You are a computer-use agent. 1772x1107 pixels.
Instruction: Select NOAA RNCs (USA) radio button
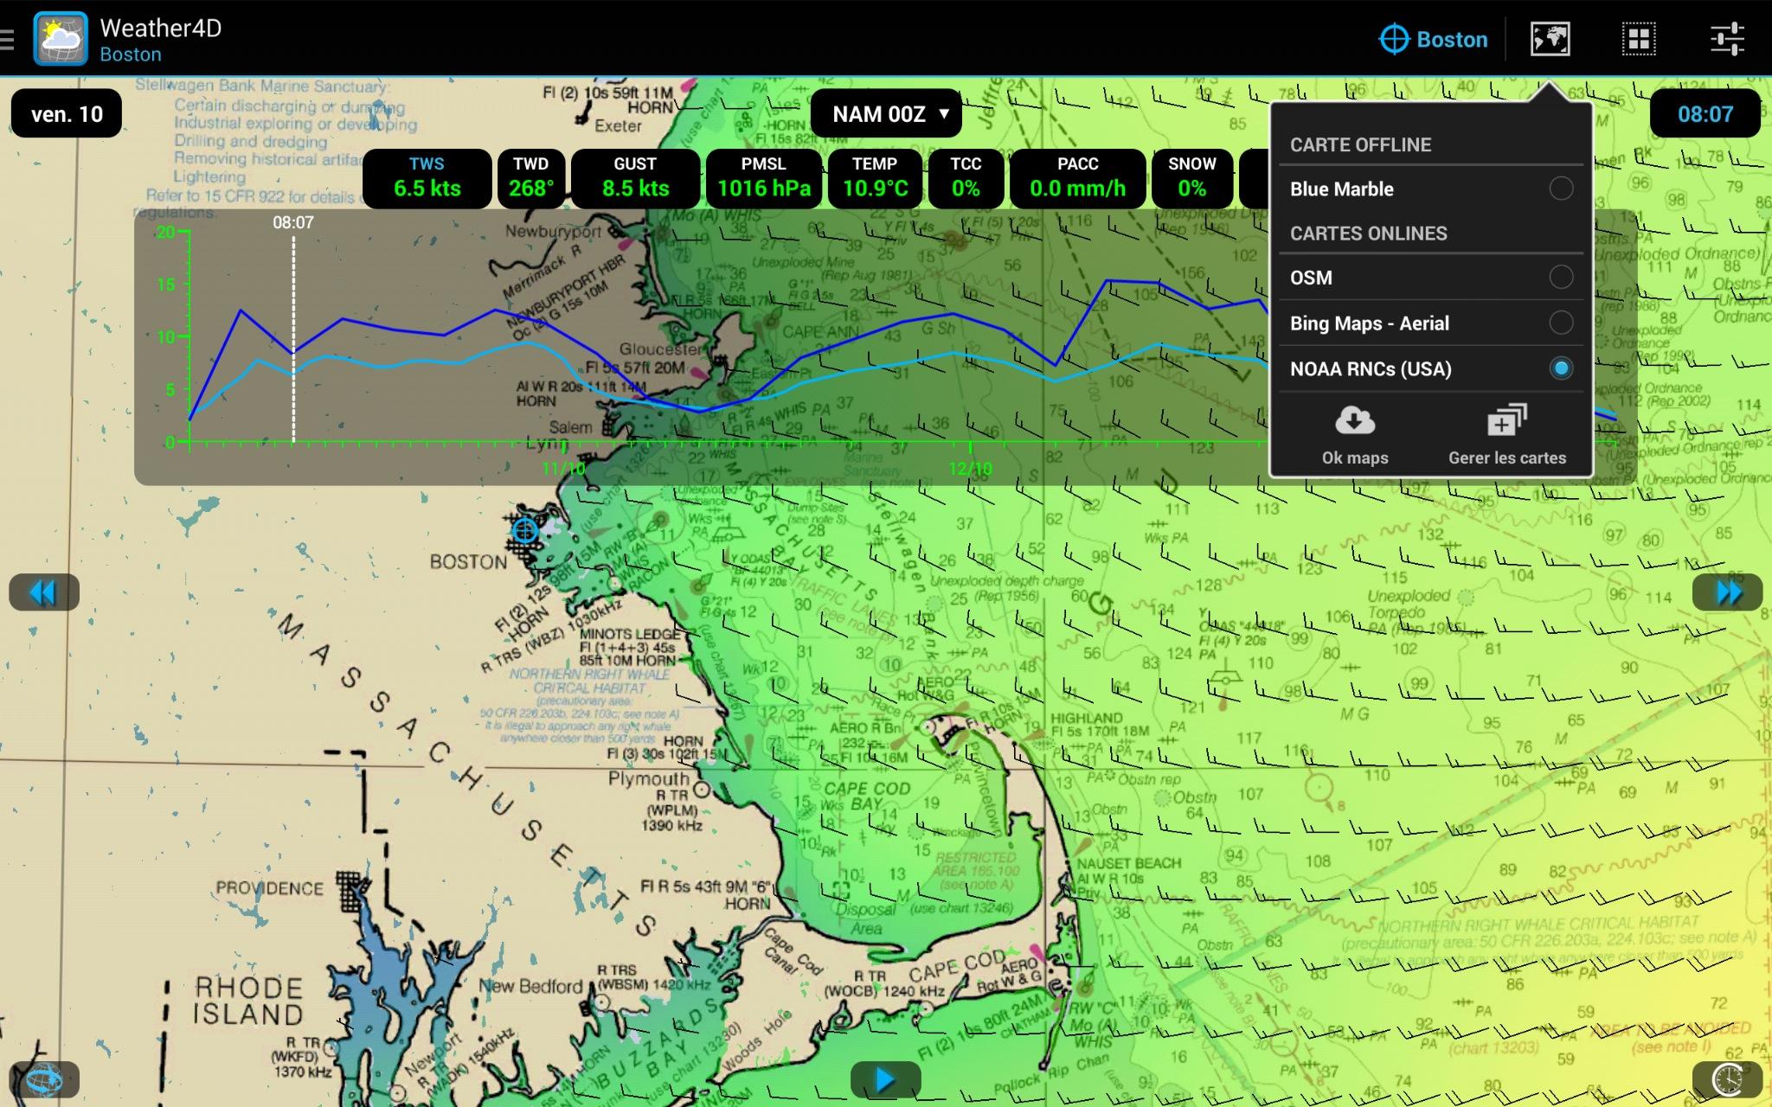point(1561,368)
